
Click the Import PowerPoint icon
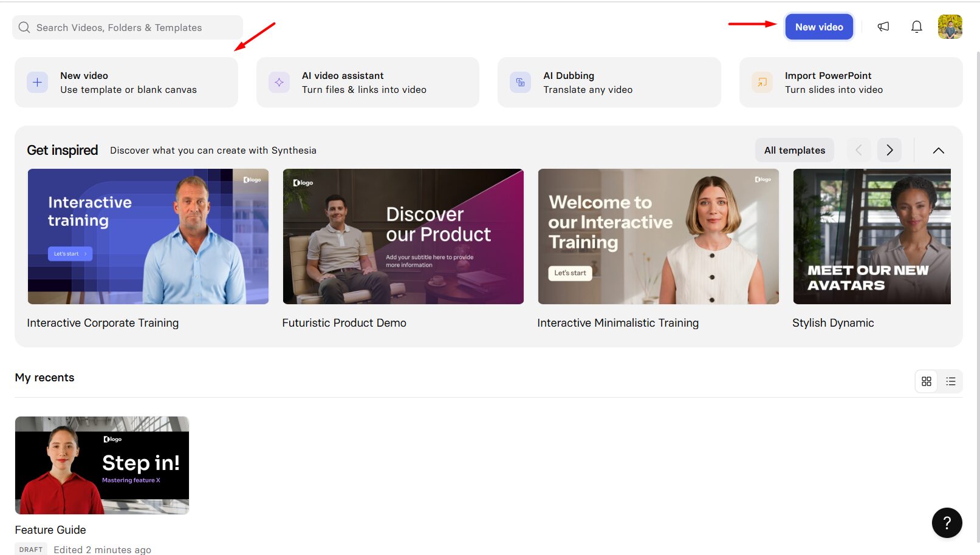[762, 82]
